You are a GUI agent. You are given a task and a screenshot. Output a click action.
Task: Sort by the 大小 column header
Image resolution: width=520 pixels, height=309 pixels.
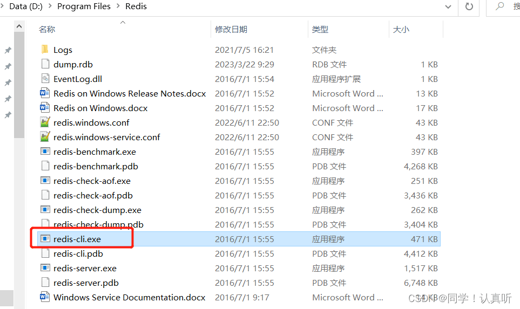point(401,30)
